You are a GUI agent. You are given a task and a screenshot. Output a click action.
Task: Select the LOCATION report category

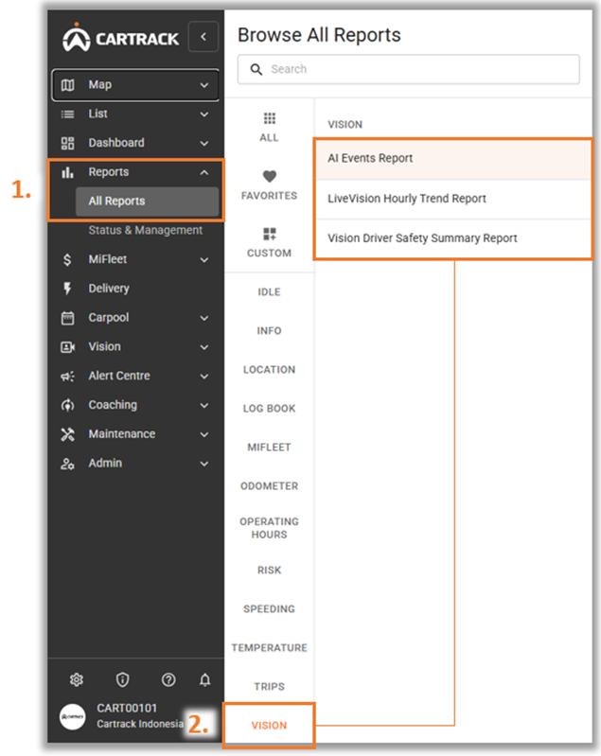coord(269,370)
